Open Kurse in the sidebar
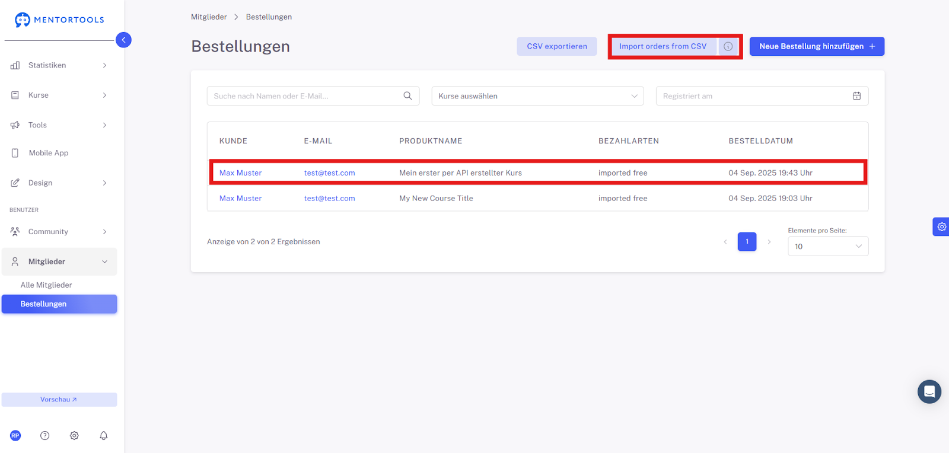Screen dimensions: 949x453 point(59,95)
